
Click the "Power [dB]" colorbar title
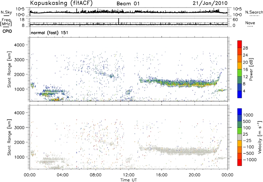[x=251, y=69]
